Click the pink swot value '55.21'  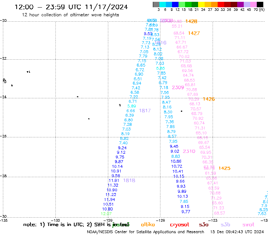click(x=177, y=26)
